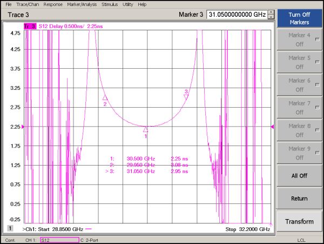Toggle Marker 4 softkey on
Viewport: 324px width, 244px height.
[299, 39]
